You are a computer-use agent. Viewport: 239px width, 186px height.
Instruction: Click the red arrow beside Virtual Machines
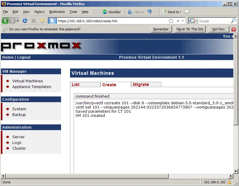pyautogui.click(x=8, y=81)
